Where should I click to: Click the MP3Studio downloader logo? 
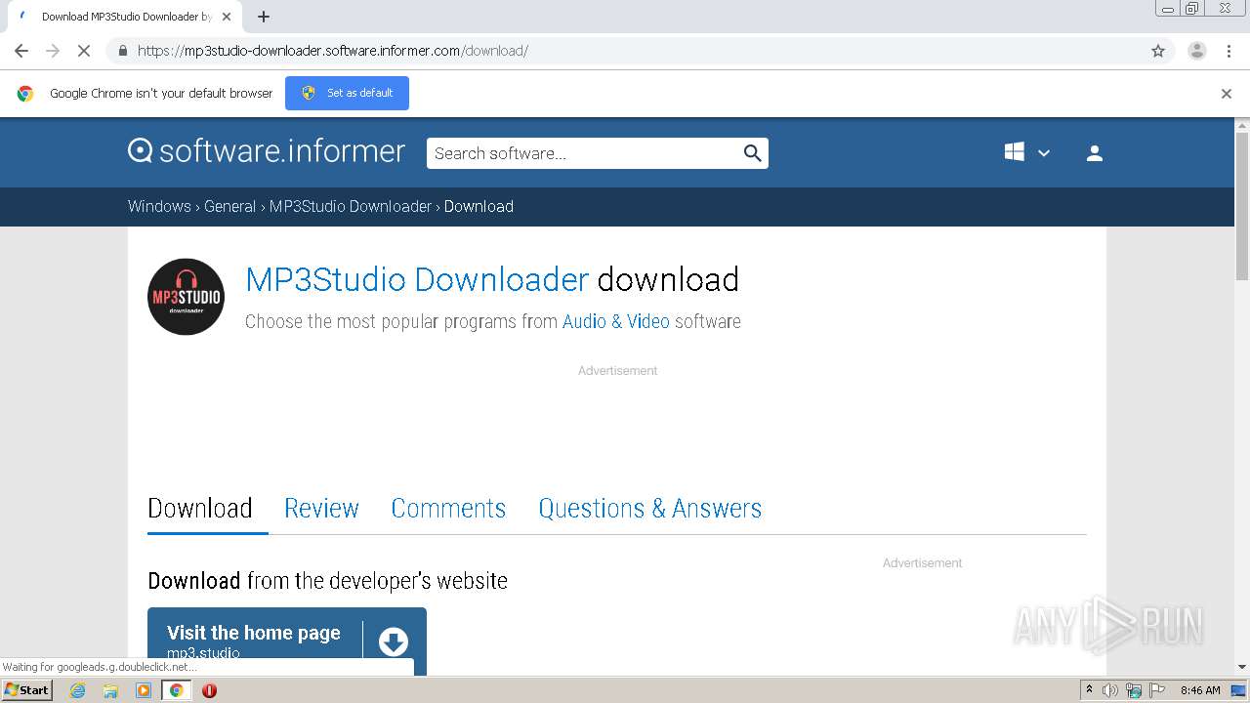point(186,297)
